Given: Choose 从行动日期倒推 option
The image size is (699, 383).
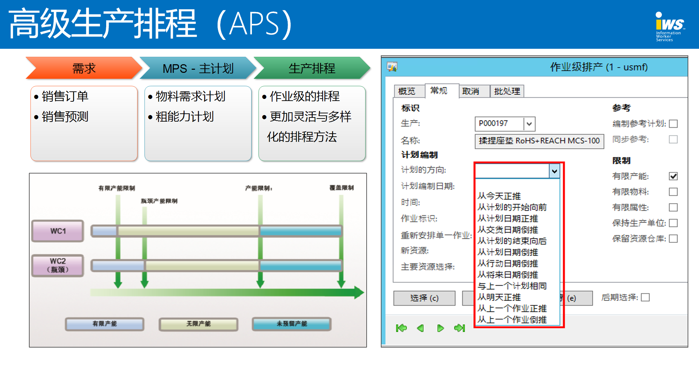Looking at the screenshot, I should coord(508,263).
